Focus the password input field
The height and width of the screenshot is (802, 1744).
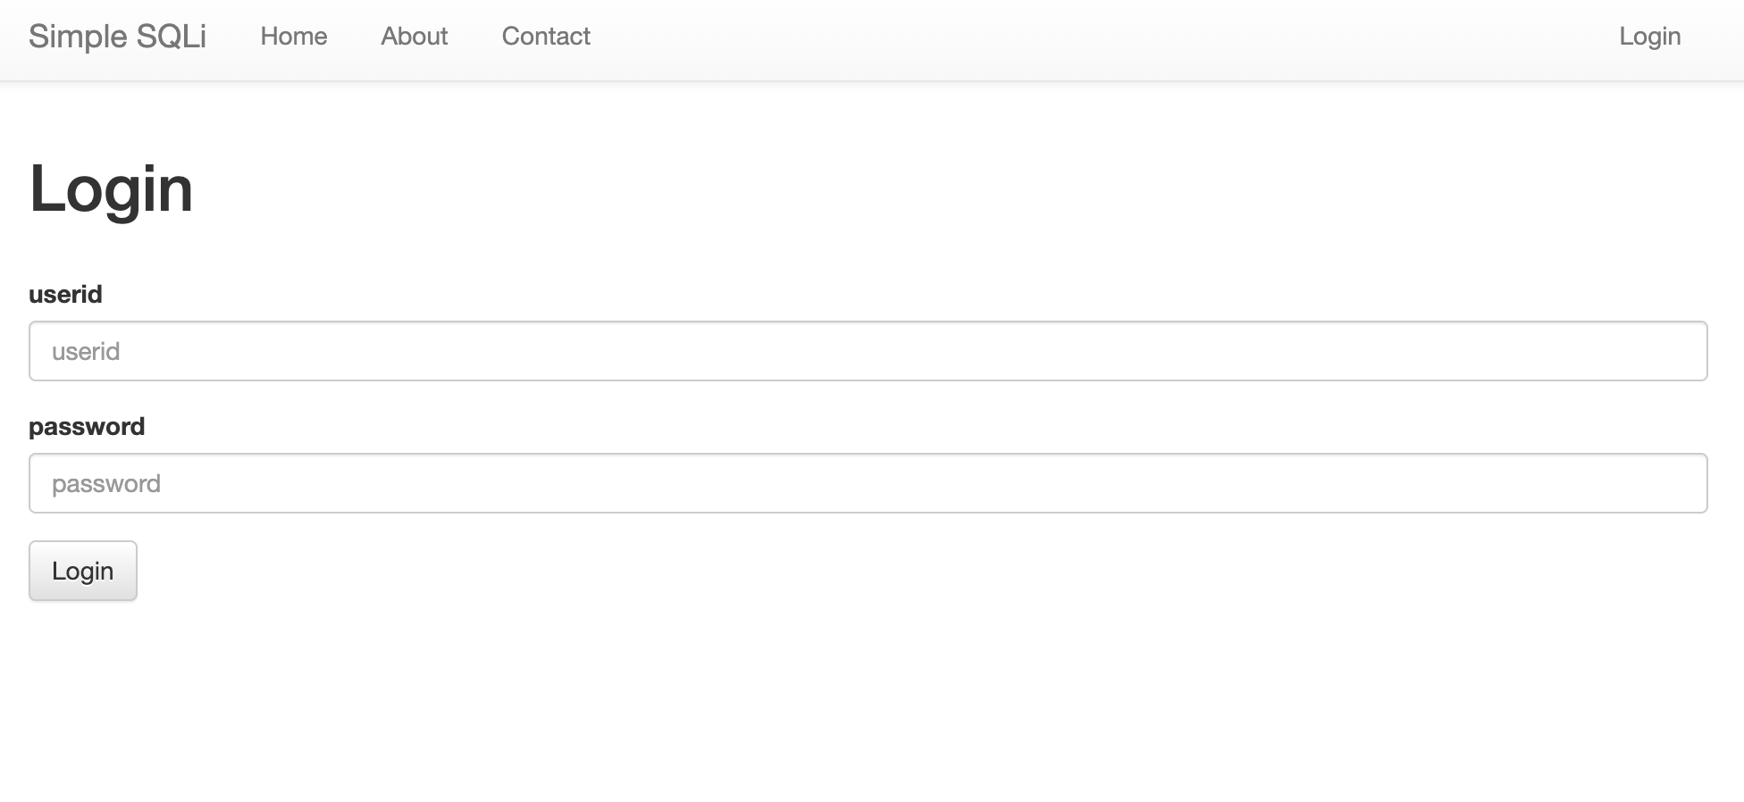868,483
